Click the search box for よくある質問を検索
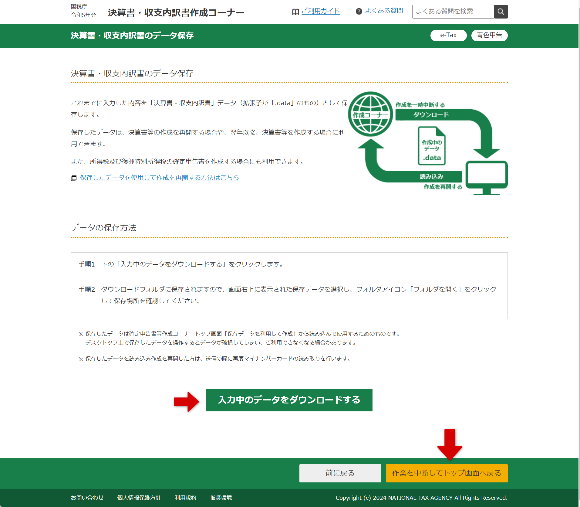 (x=453, y=12)
